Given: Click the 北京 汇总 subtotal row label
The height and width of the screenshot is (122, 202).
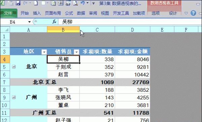Looking at the screenshot, I should [44, 82].
